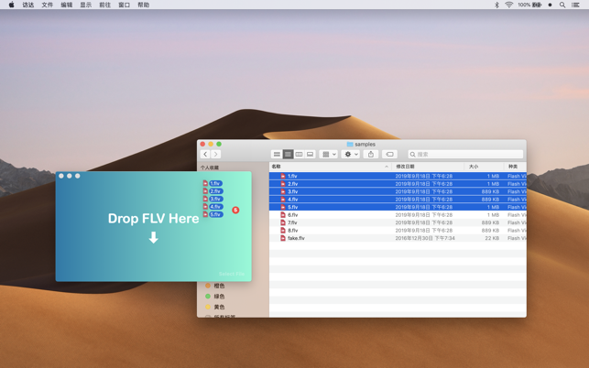Open the gear action menu
Image resolution: width=589 pixels, height=368 pixels.
click(x=351, y=155)
